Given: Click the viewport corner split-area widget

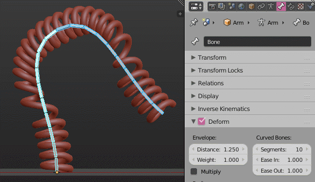Looking at the screenshot, I should (181, 2).
